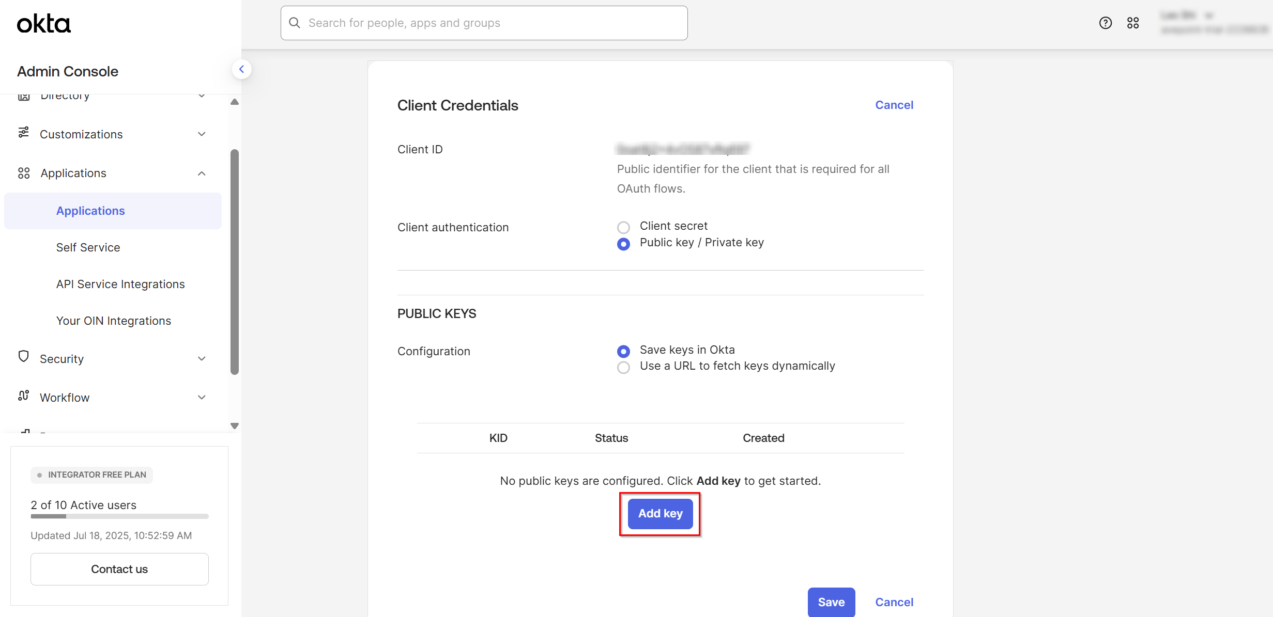Open the help question mark icon
Screen dimensions: 1273x617
coord(1106,23)
